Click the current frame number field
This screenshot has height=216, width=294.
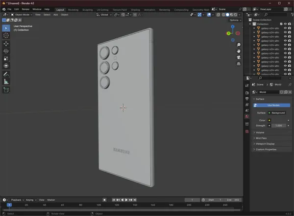click(x=192, y=200)
